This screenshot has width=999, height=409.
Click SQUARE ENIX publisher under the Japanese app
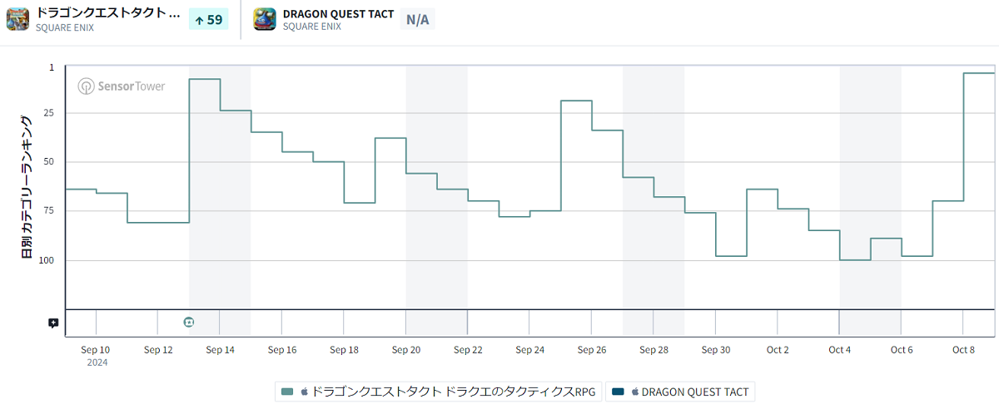point(65,27)
